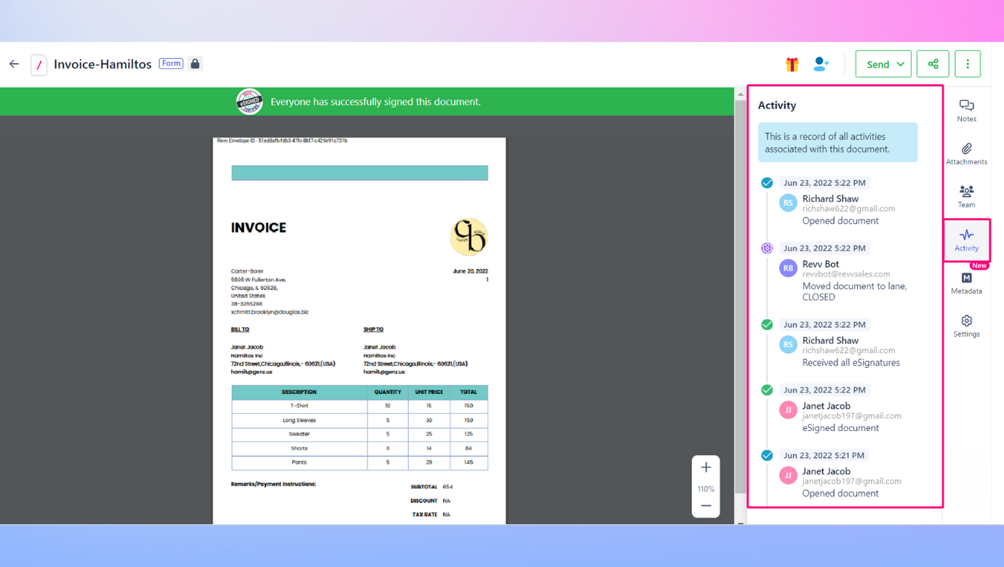The width and height of the screenshot is (1004, 567).
Task: Toggle the document lock icon
Action: (x=195, y=64)
